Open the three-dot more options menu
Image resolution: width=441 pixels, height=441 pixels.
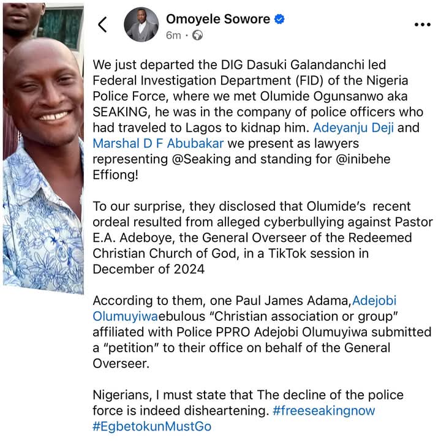[x=423, y=24]
